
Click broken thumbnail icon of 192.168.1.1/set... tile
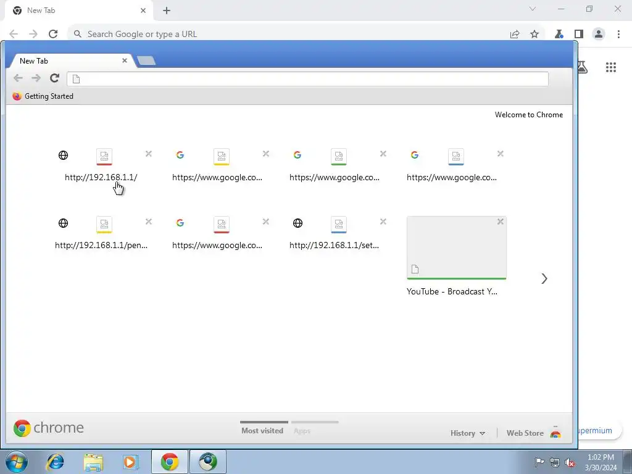pyautogui.click(x=339, y=225)
